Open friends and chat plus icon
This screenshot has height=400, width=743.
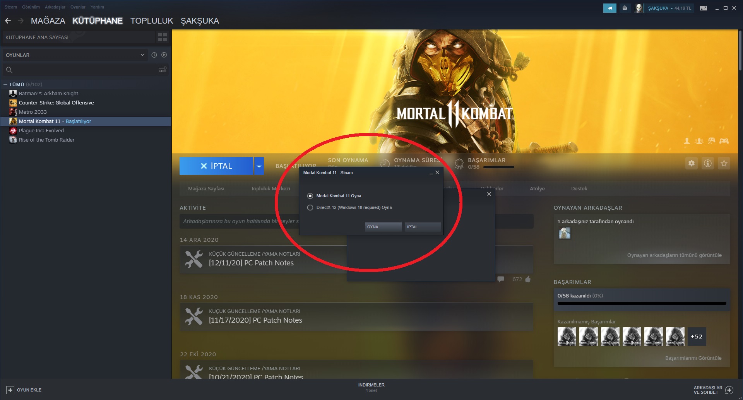click(x=729, y=390)
